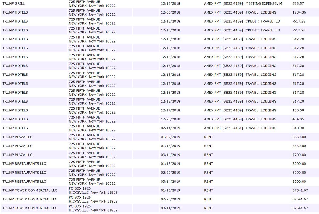Click 3000.00 in the TRUMP RESTAURANTS 02/20/2019 row
Viewport: 319px width, 214px height.
[x=299, y=173]
